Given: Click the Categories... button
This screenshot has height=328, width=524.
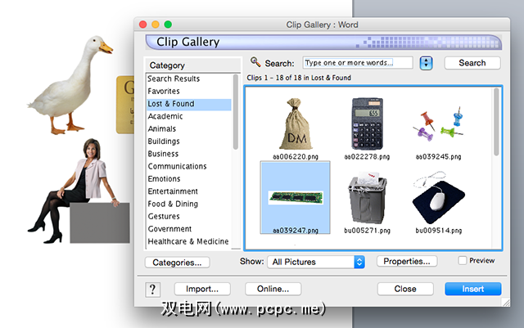Looking at the screenshot, I should click(177, 263).
